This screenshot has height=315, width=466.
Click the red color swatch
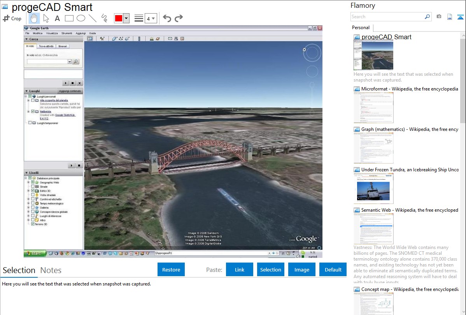[x=118, y=18]
